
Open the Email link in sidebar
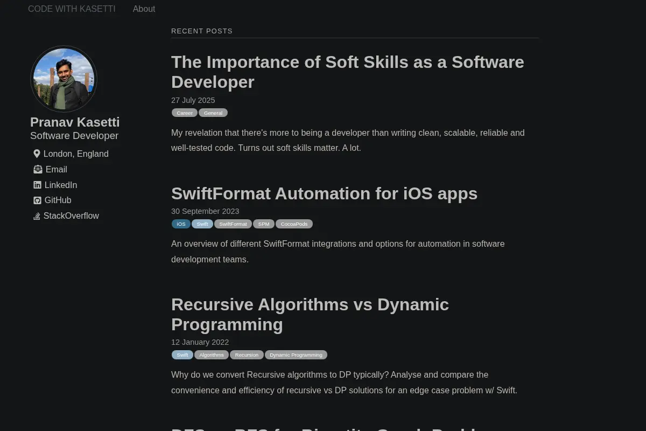[x=56, y=169]
